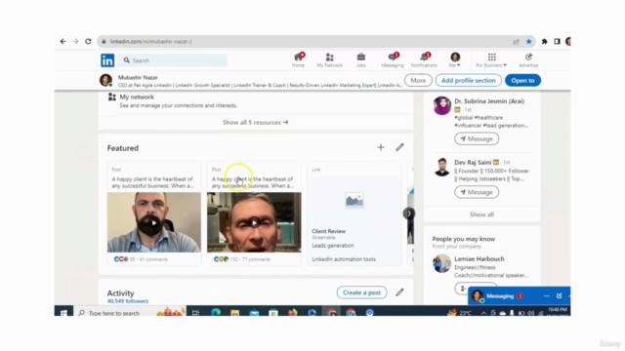Image resolution: width=625 pixels, height=351 pixels.
Task: Open Dev Raj Saini's profile
Action: click(473, 163)
